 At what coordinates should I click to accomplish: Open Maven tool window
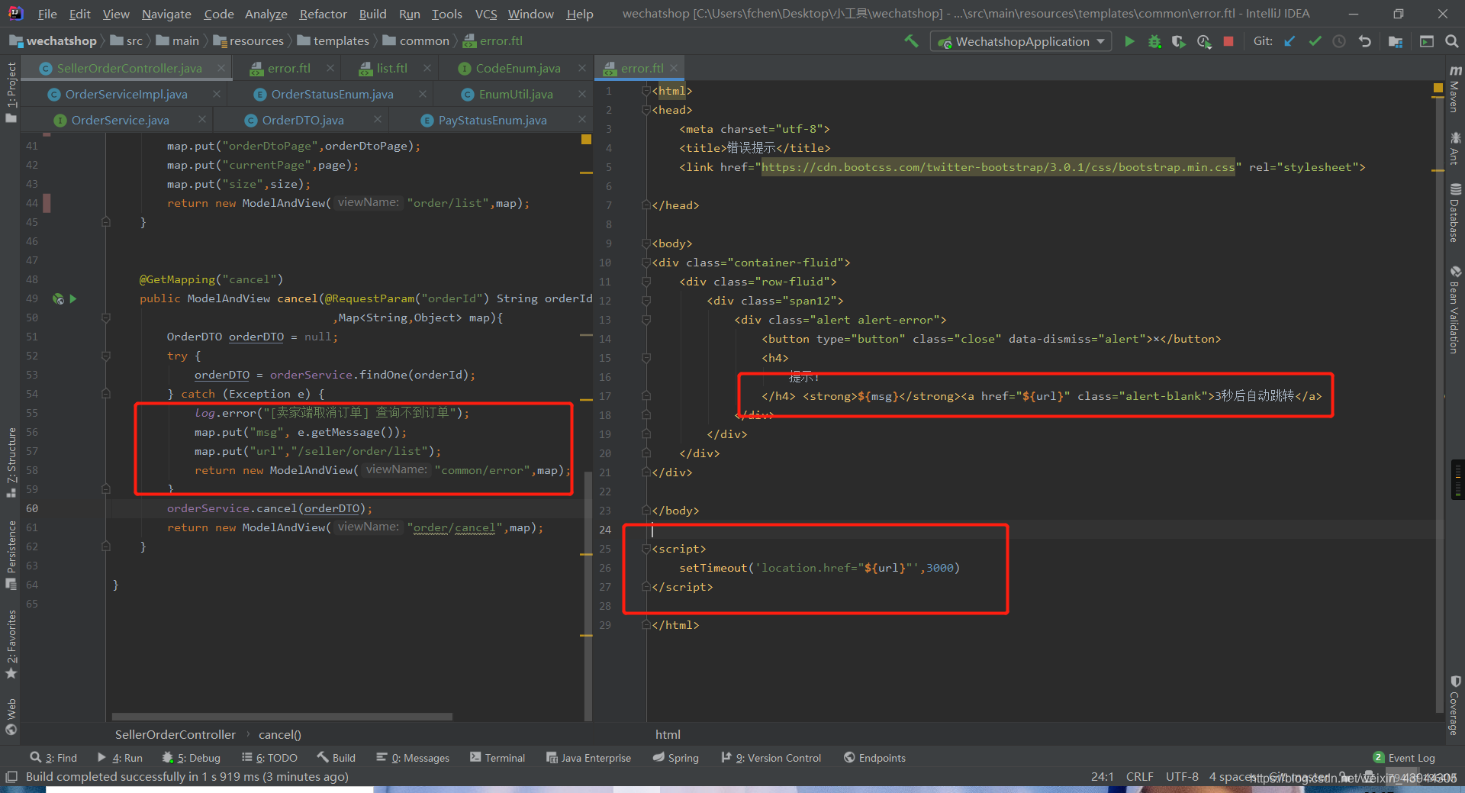1455,90
